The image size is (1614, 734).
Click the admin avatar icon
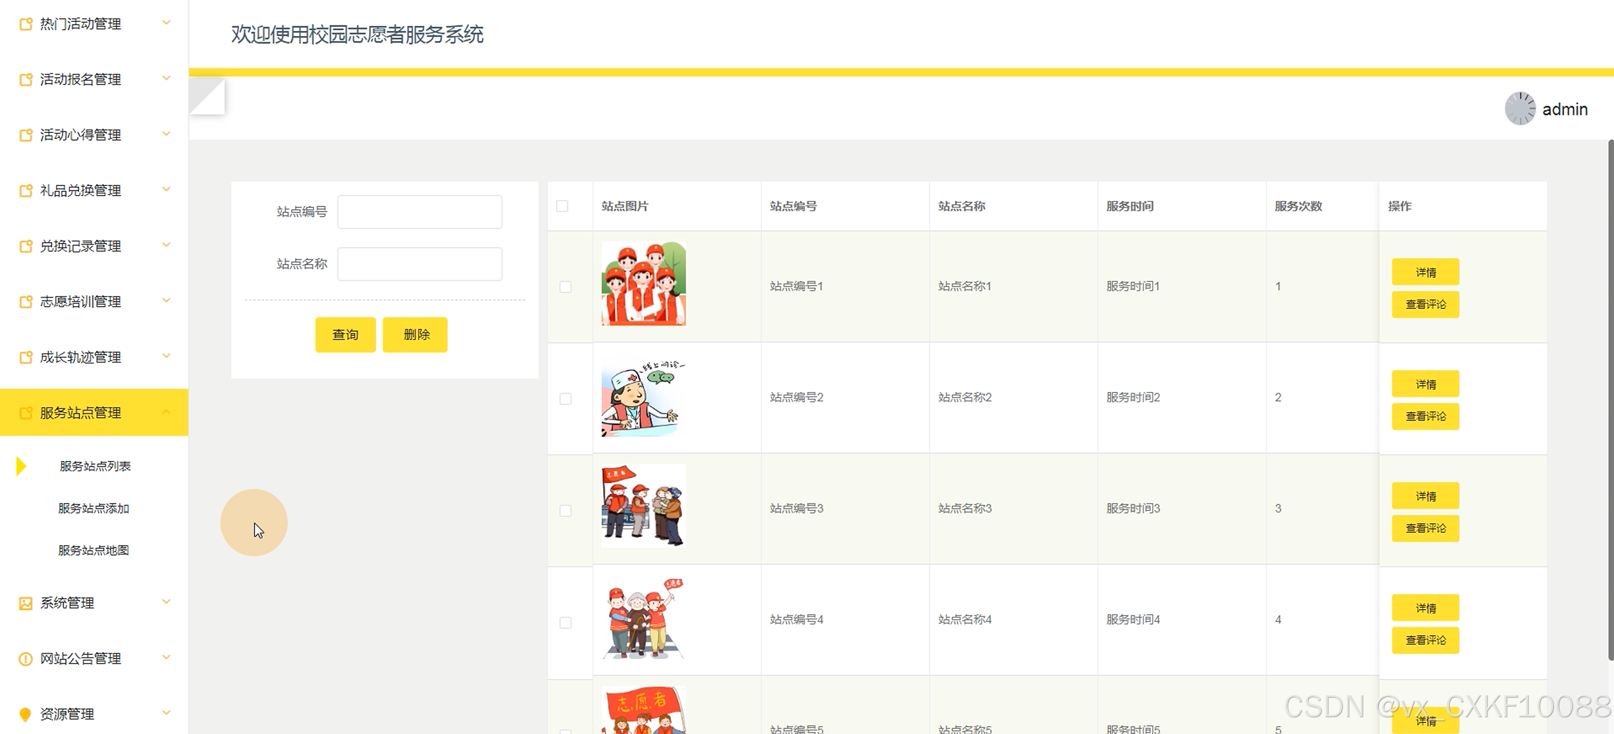[x=1519, y=109]
